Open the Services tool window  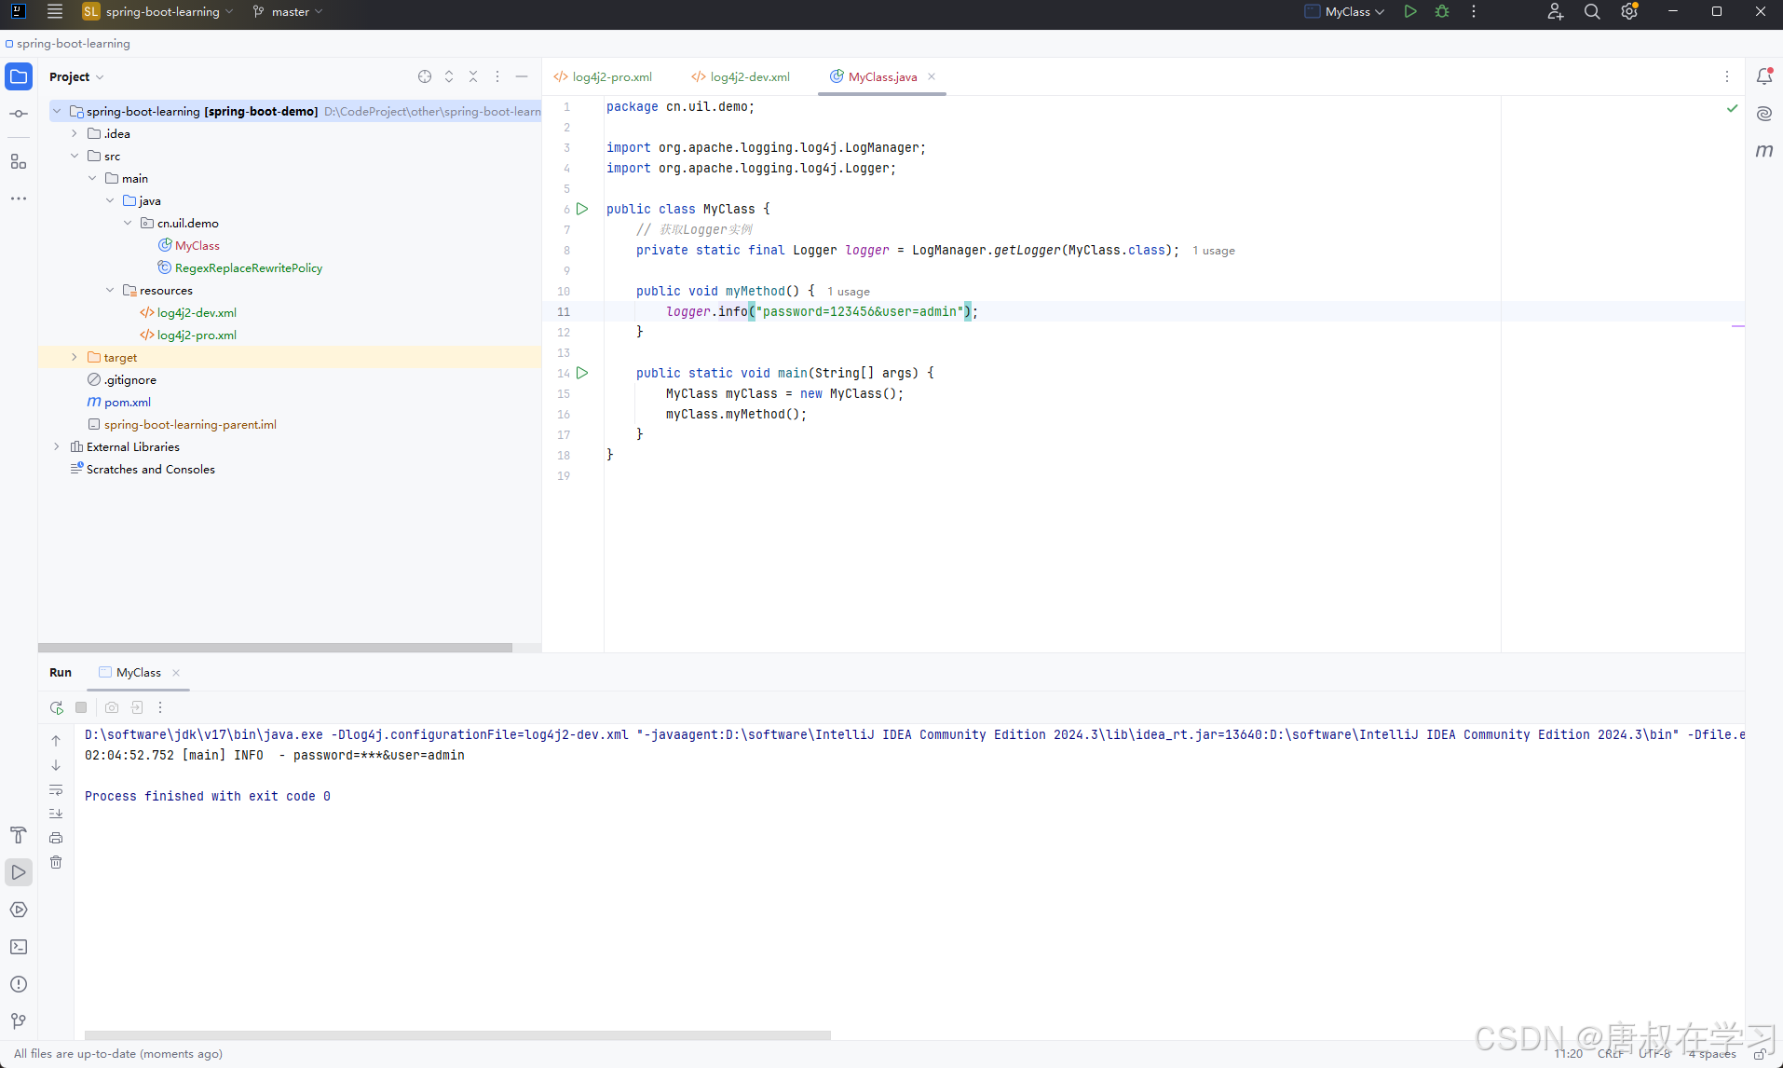(19, 910)
